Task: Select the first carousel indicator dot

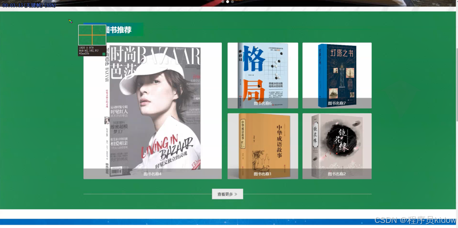Action: tap(223, 2)
